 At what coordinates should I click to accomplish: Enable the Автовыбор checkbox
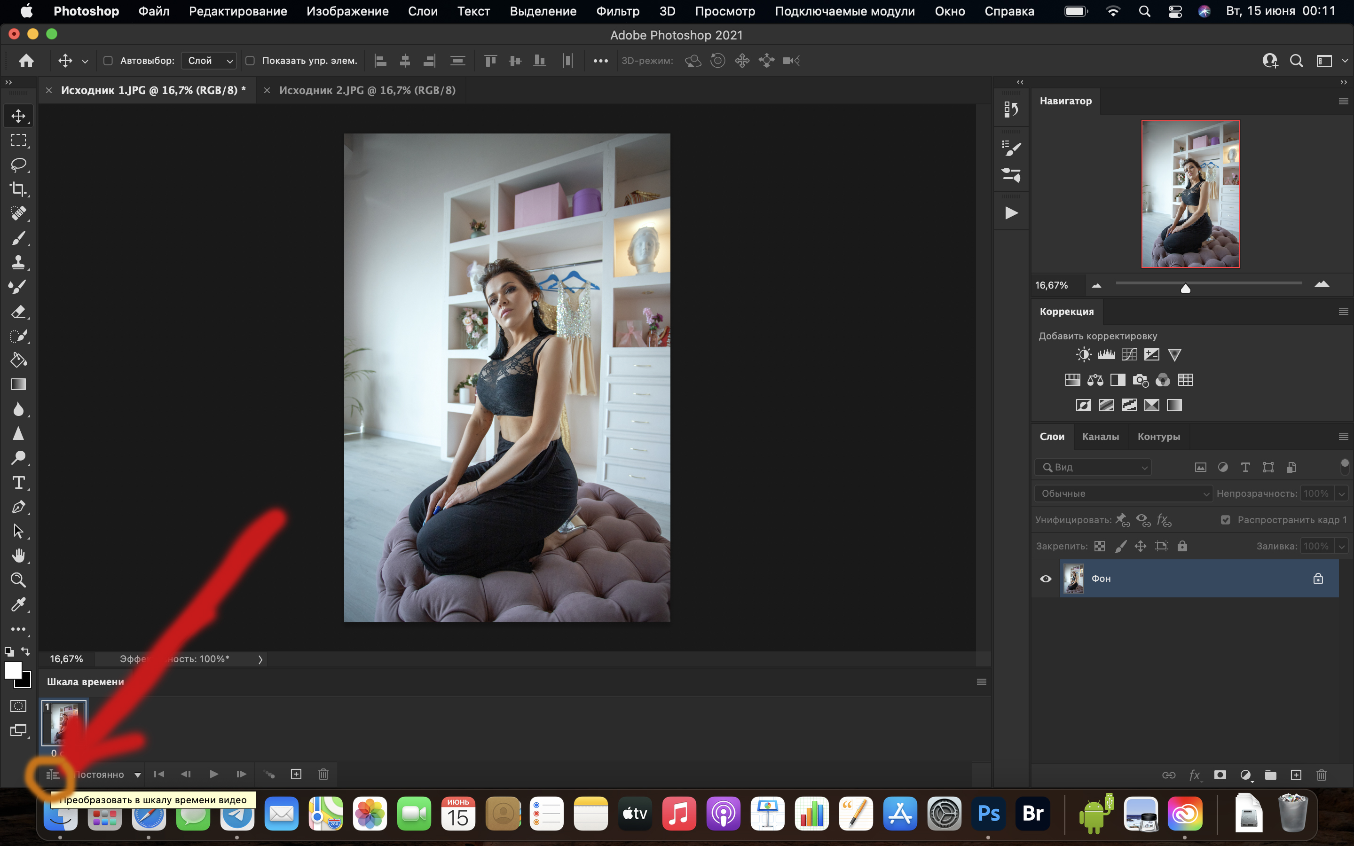(109, 61)
